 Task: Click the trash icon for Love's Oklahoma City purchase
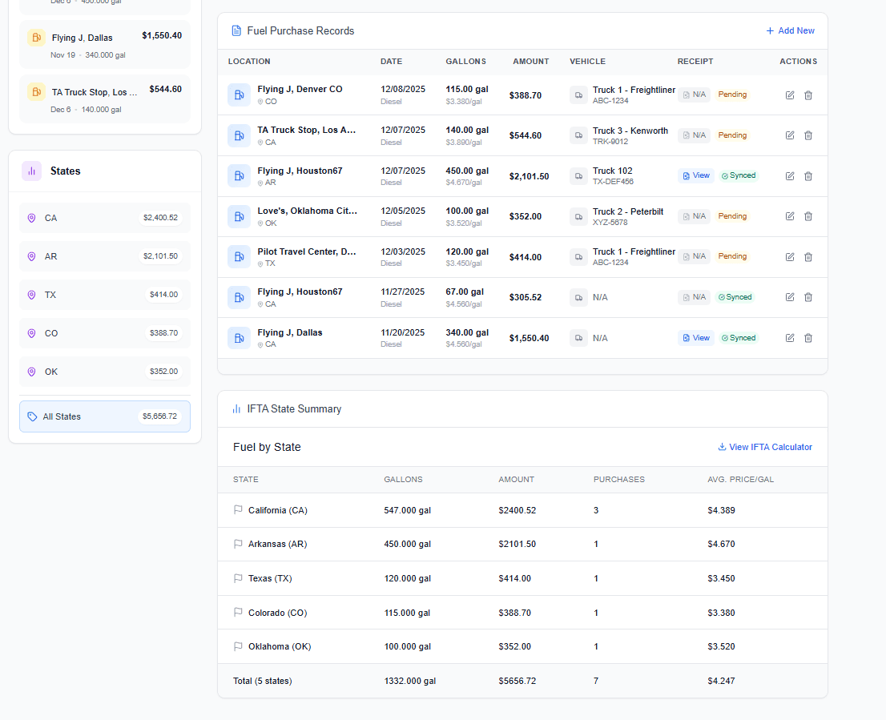click(x=808, y=216)
